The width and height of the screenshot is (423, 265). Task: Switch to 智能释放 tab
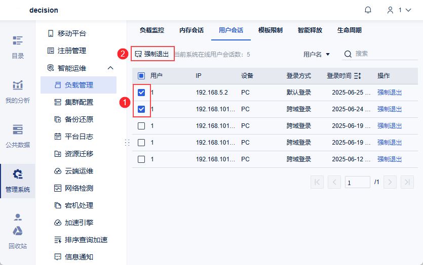tap(310, 30)
